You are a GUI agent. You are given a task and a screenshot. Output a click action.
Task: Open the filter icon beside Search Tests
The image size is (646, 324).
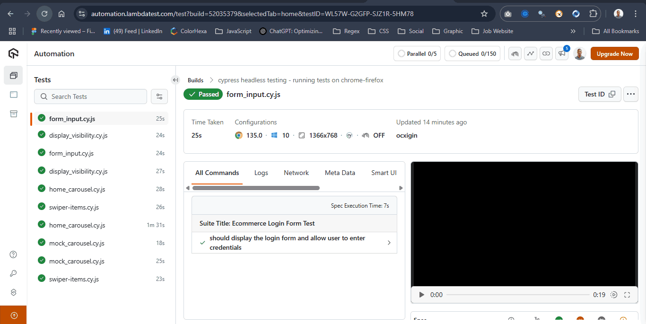click(x=159, y=96)
